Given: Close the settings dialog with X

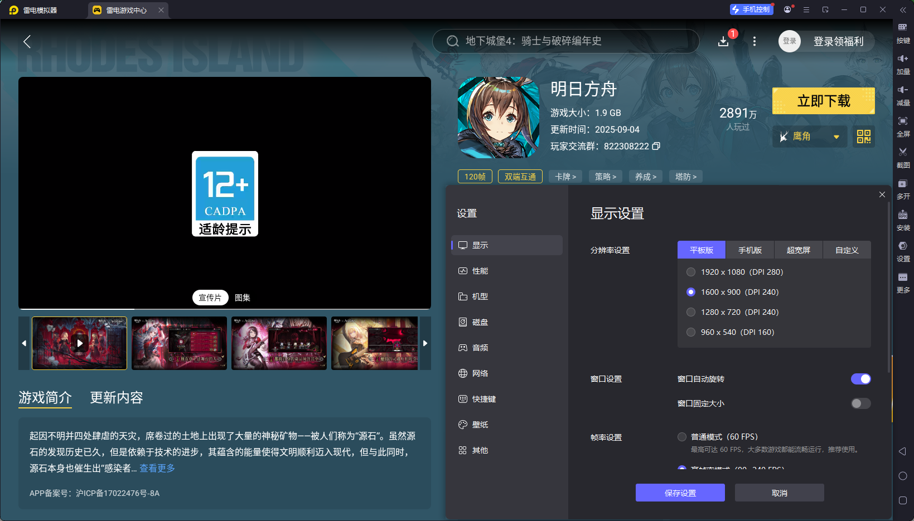Looking at the screenshot, I should (x=882, y=194).
